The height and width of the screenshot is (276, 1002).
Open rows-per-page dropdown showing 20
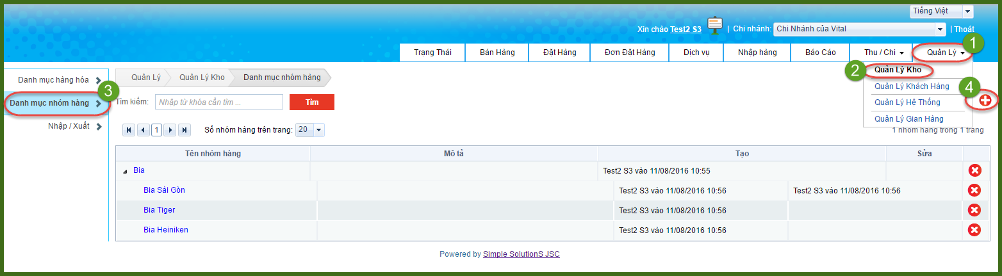[x=310, y=129]
